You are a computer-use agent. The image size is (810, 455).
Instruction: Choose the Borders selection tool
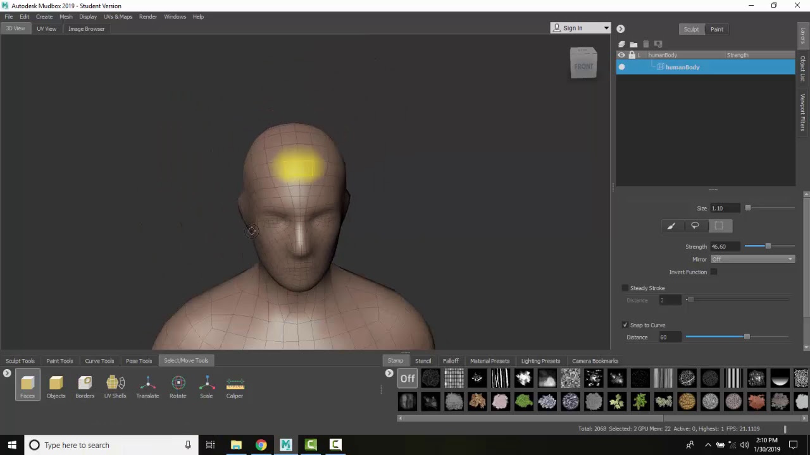85,385
